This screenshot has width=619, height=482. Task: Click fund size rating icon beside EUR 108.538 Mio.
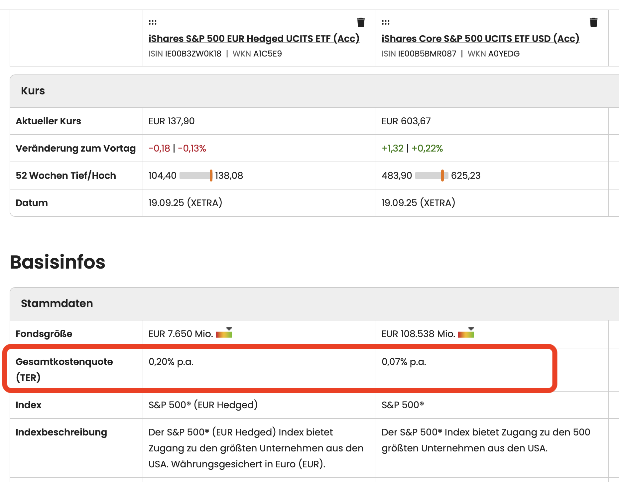tap(466, 333)
